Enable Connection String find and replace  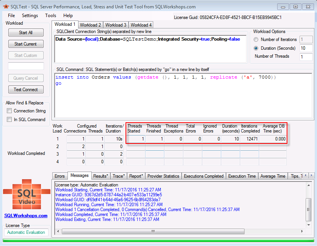(9, 111)
